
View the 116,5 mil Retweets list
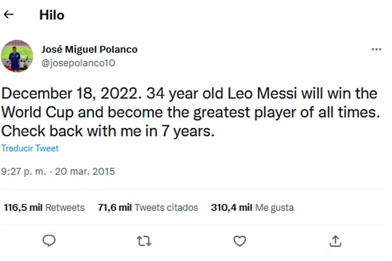pos(45,208)
